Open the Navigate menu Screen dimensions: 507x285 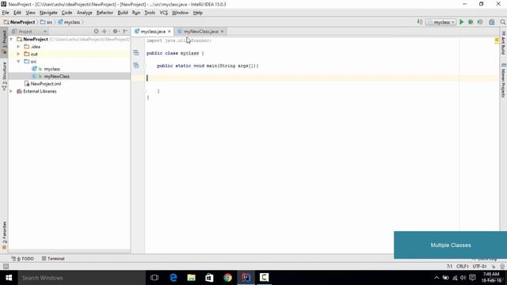(x=48, y=13)
